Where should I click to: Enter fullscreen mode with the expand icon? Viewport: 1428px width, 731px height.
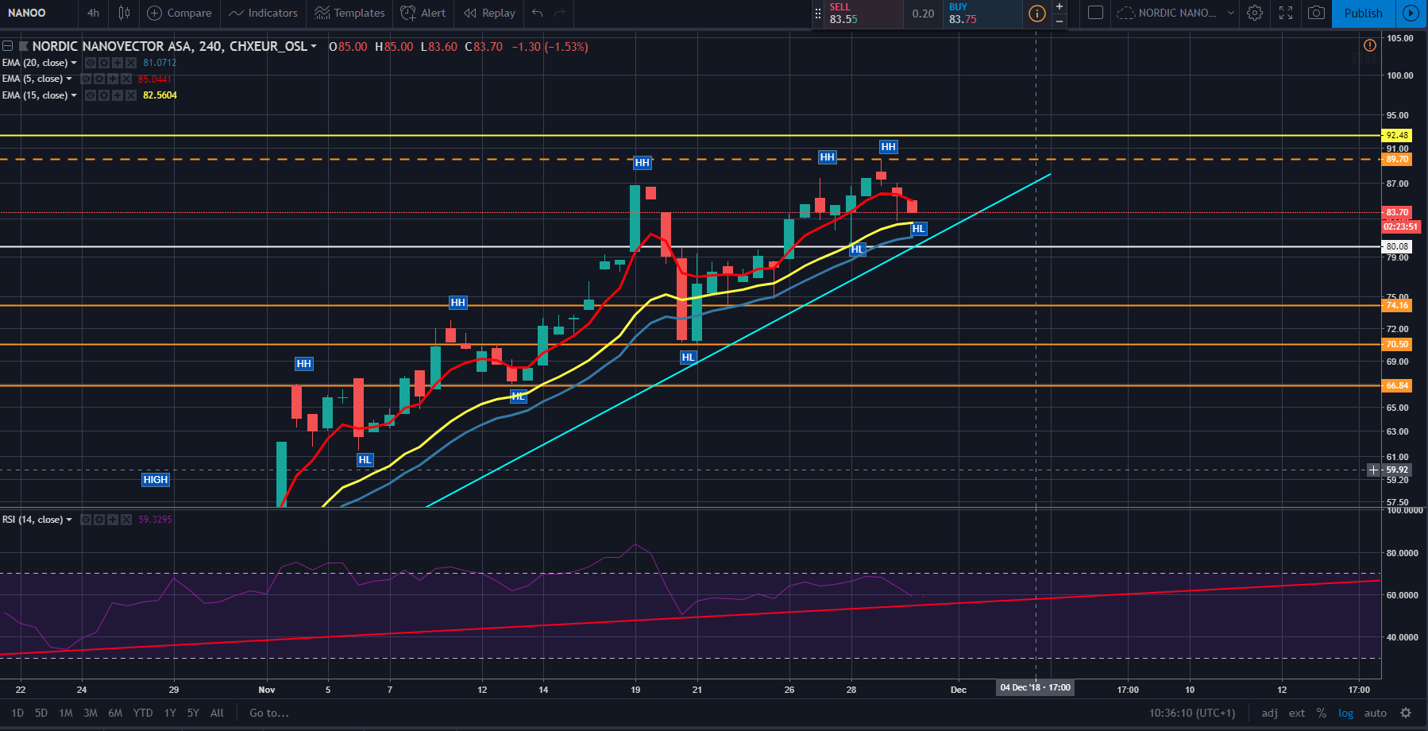(1286, 13)
